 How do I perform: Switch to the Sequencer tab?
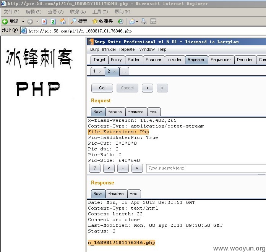[221, 60]
